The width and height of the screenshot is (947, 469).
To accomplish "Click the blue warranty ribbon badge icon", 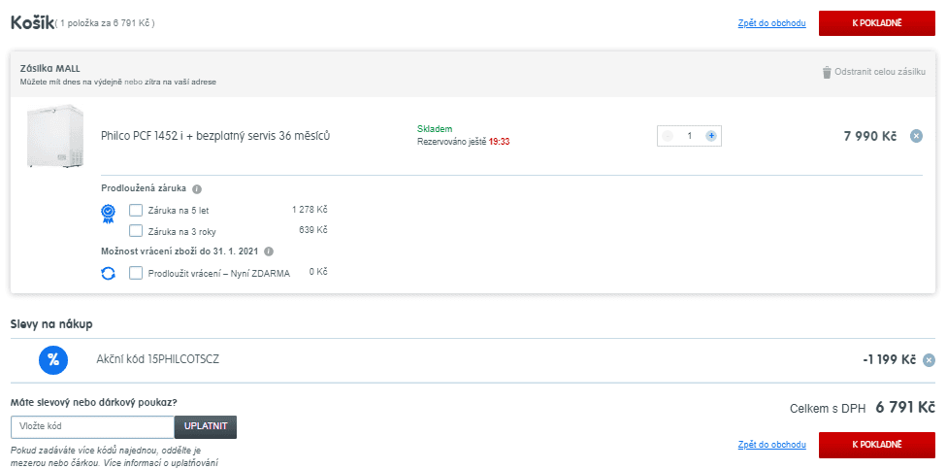I will click(x=108, y=214).
